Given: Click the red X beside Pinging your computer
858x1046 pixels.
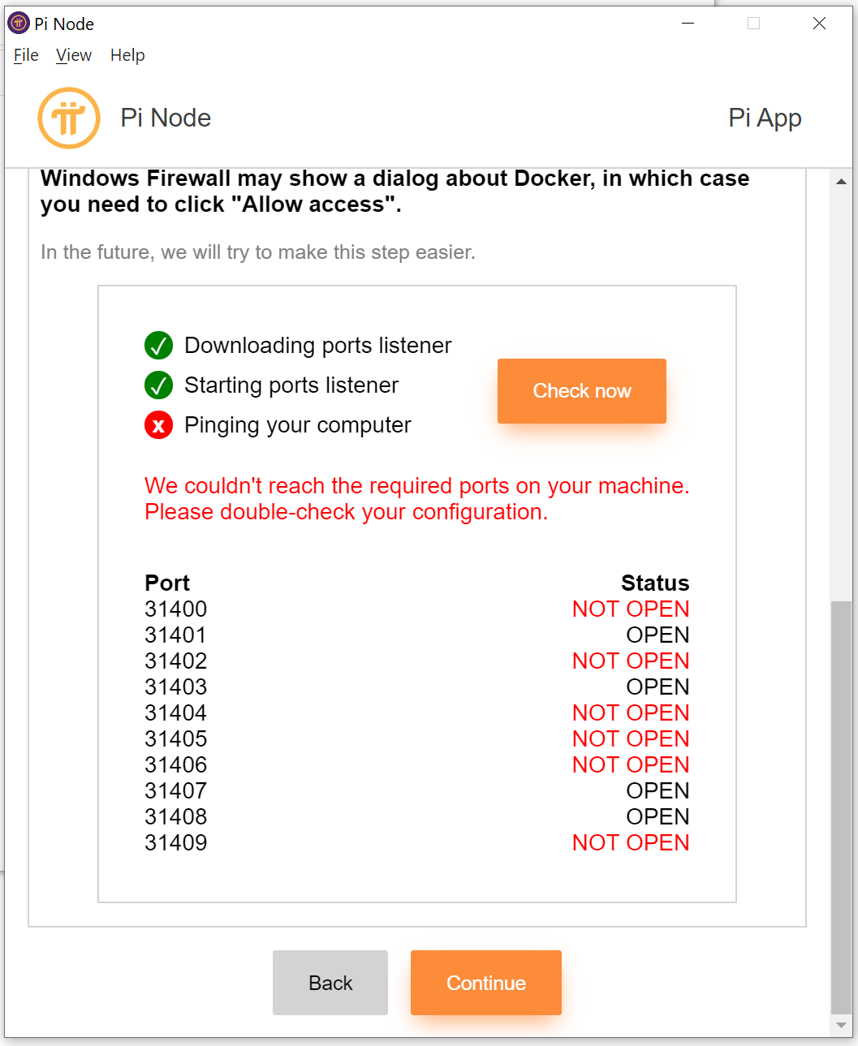Looking at the screenshot, I should tap(158, 424).
